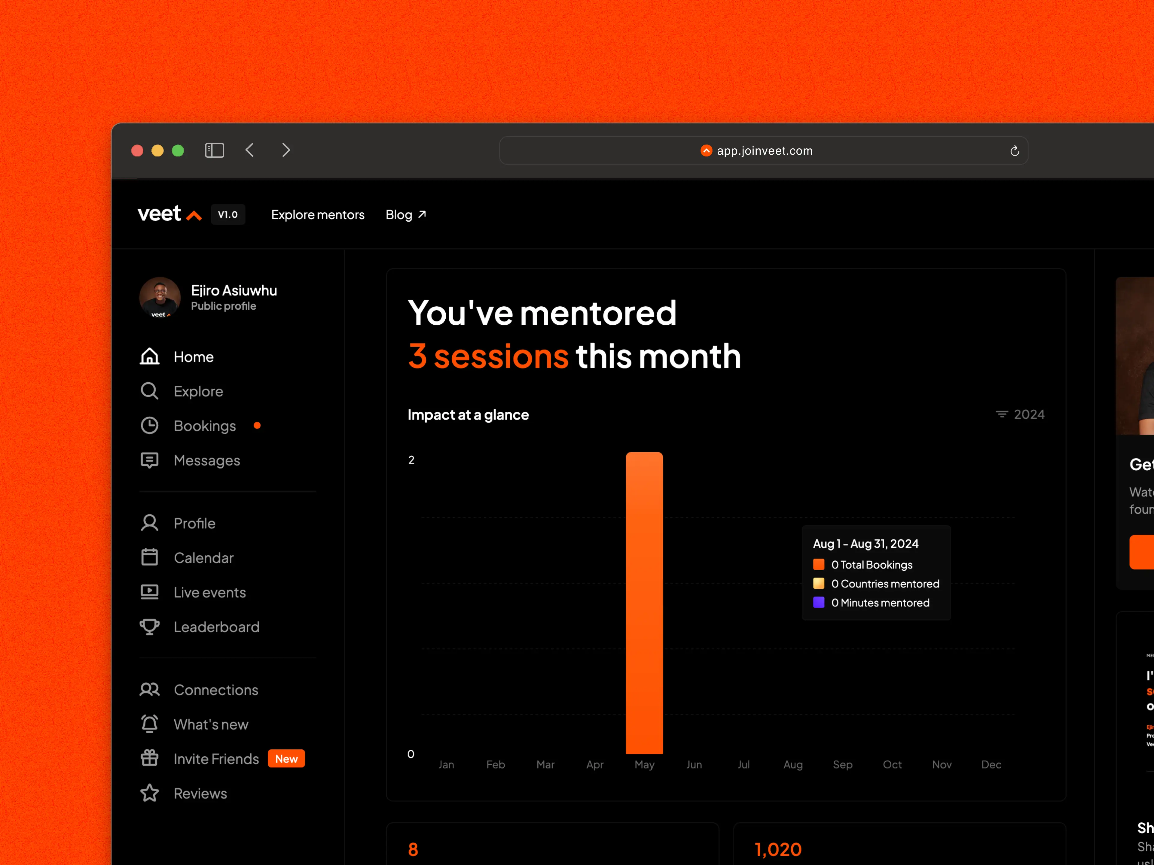Reload page using the address bar refresh icon

(1014, 151)
